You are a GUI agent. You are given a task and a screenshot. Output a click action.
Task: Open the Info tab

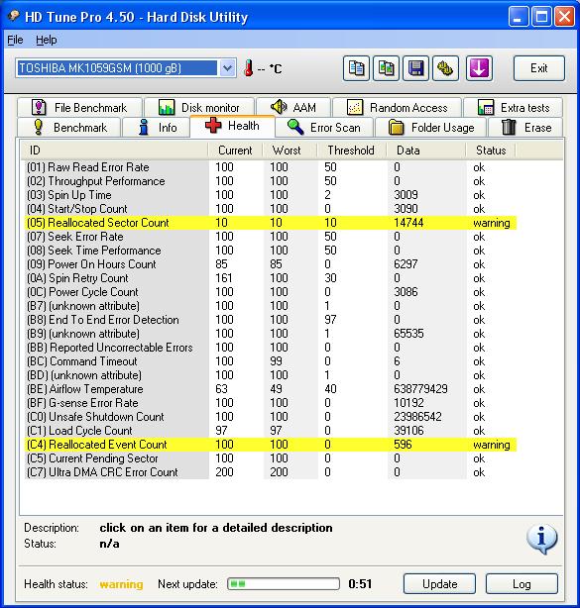(157, 127)
